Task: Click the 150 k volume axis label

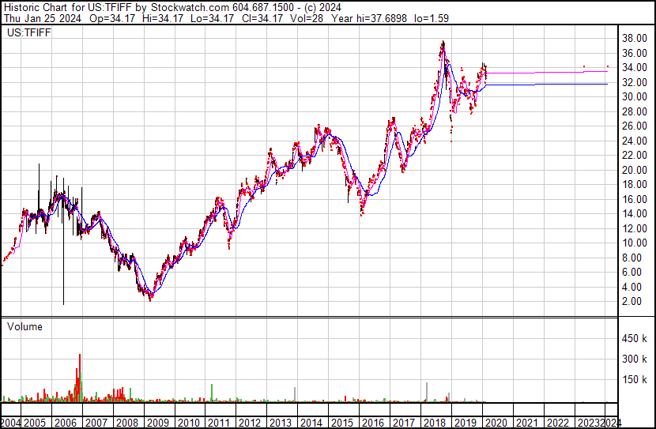Action: click(632, 380)
